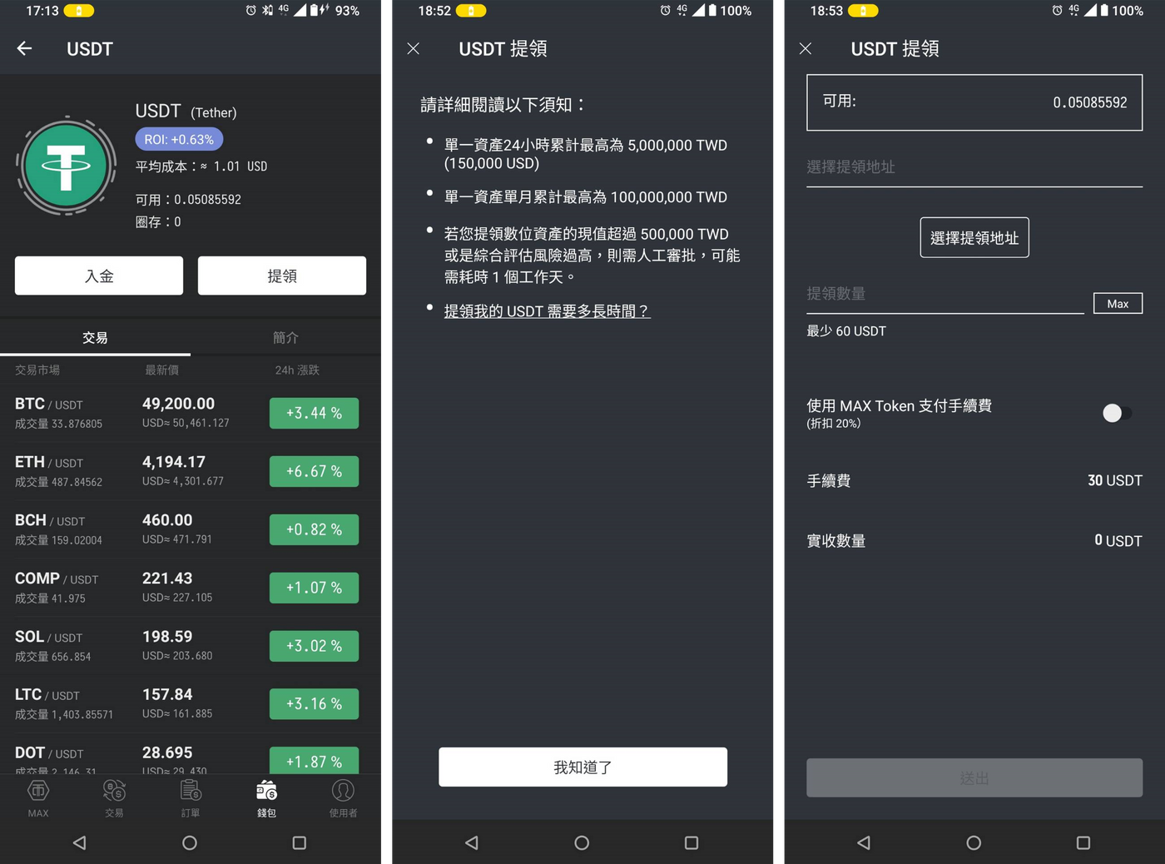The image size is (1165, 864).
Task: Tap the +6.67 % change badge
Action: (x=314, y=471)
